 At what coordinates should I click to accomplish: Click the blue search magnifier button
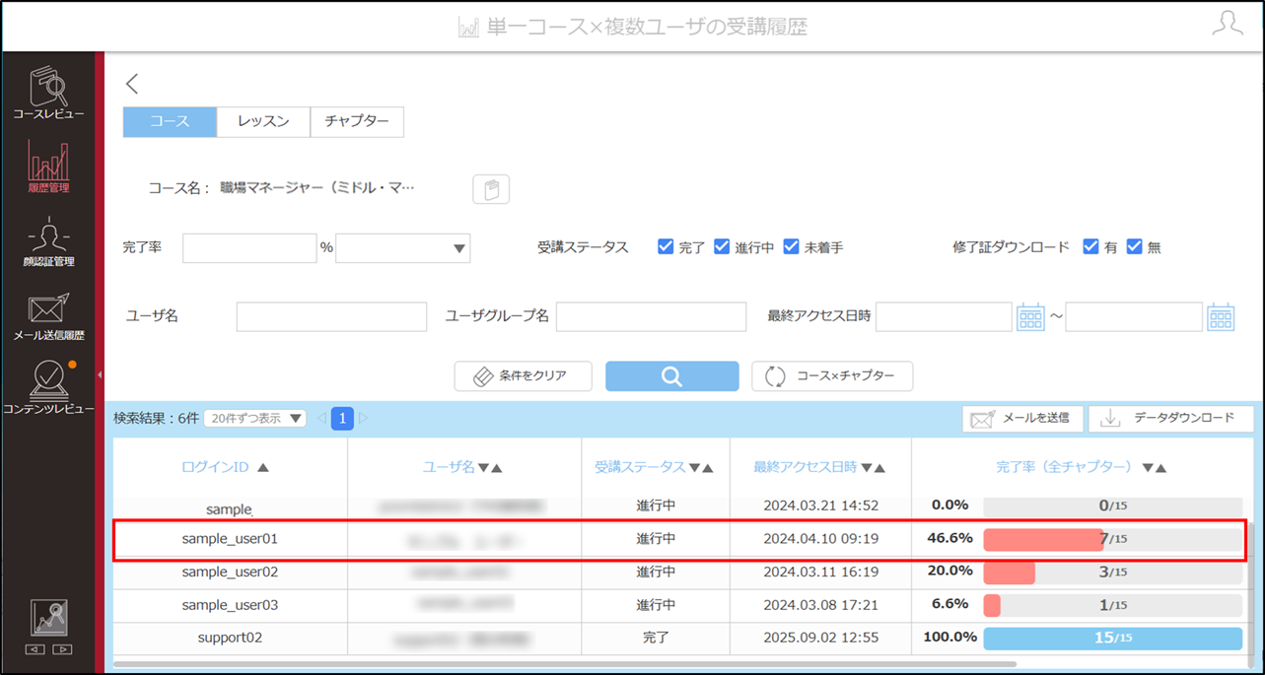pyautogui.click(x=671, y=376)
